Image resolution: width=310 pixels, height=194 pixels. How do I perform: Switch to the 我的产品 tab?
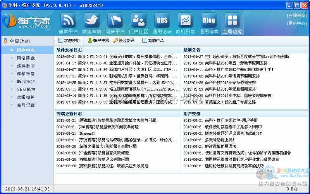click(x=153, y=41)
